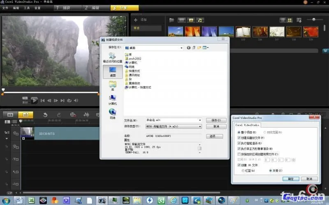The image size is (329, 205).
Task: Undo the last timeline action
Action: point(45,115)
